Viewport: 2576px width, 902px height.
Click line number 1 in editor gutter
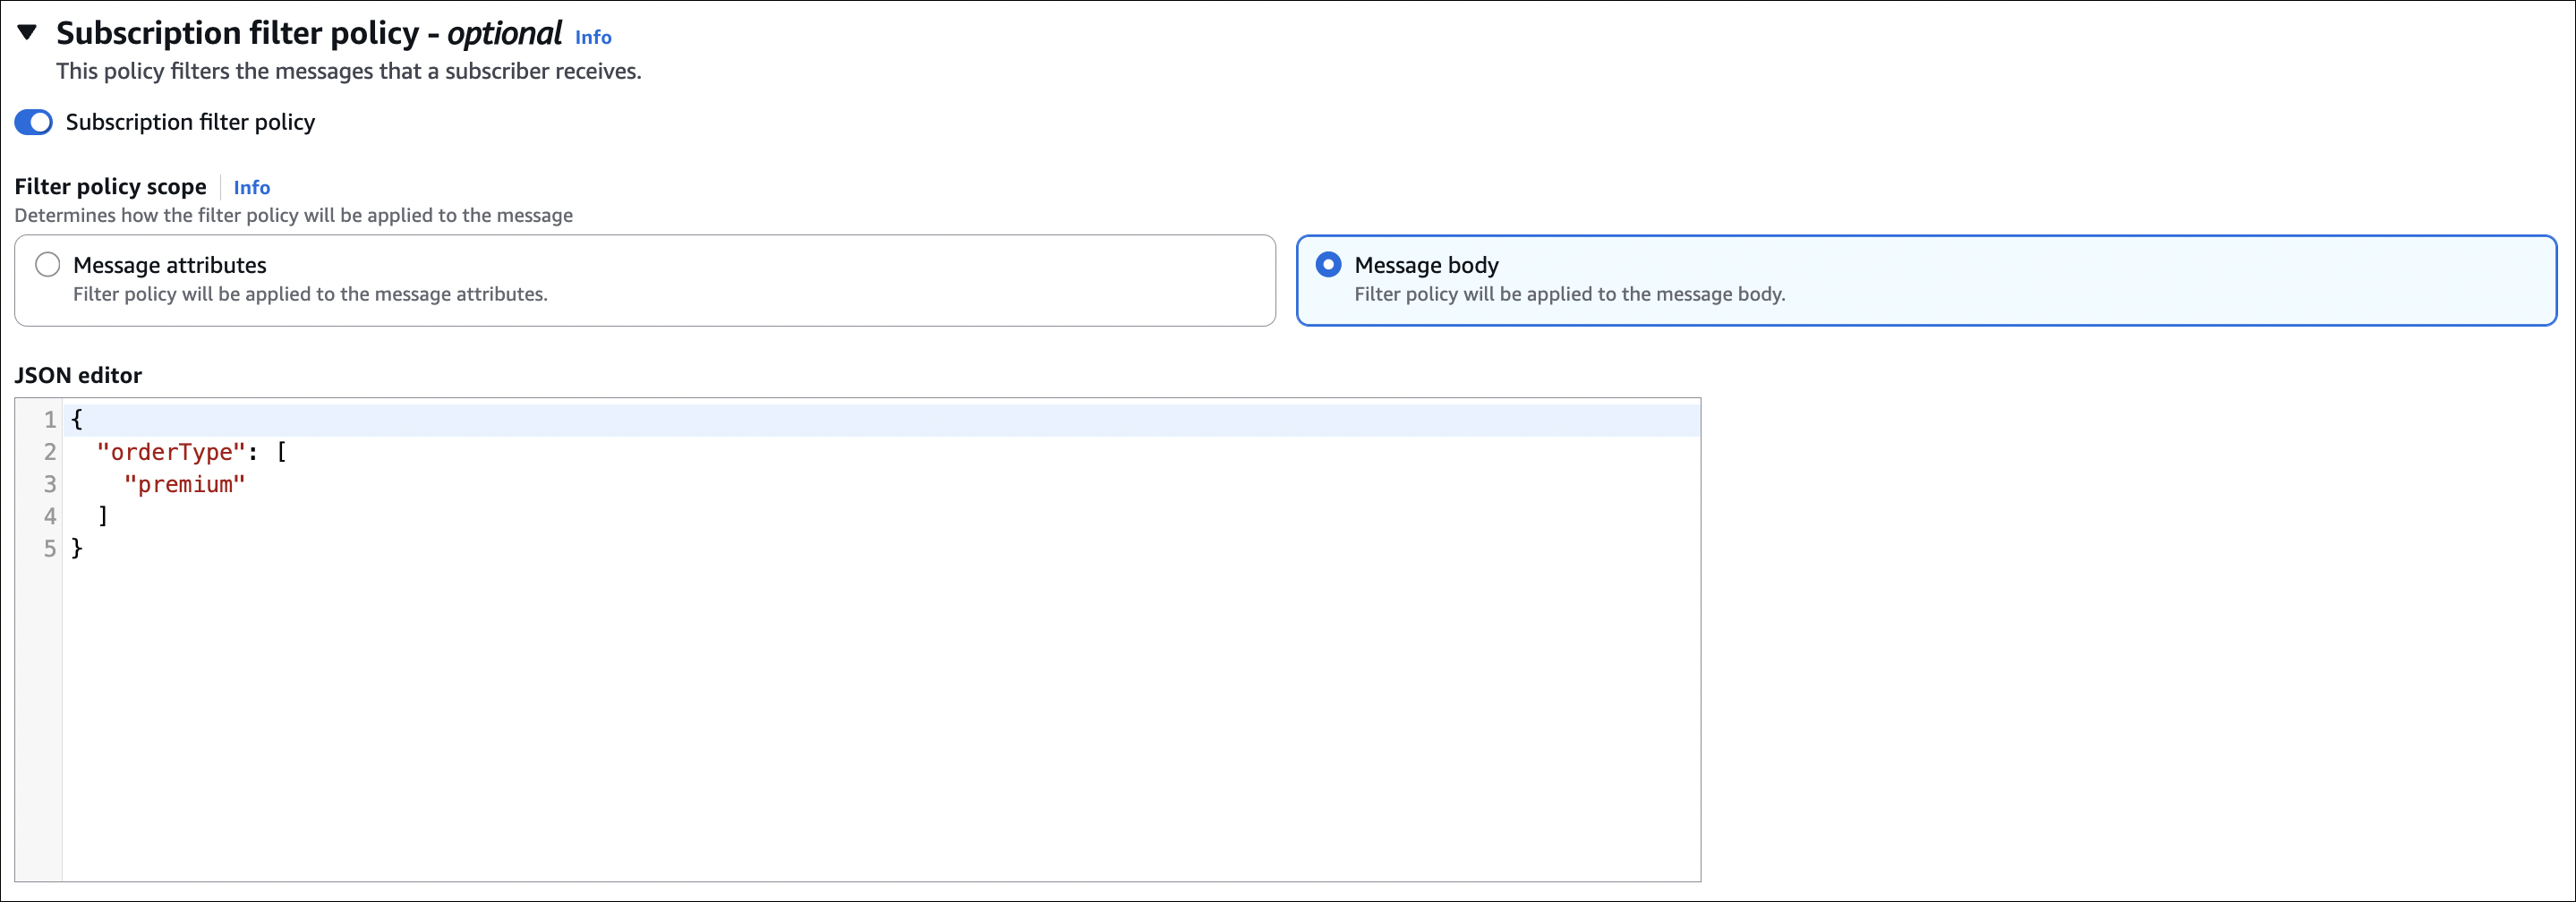coord(49,419)
